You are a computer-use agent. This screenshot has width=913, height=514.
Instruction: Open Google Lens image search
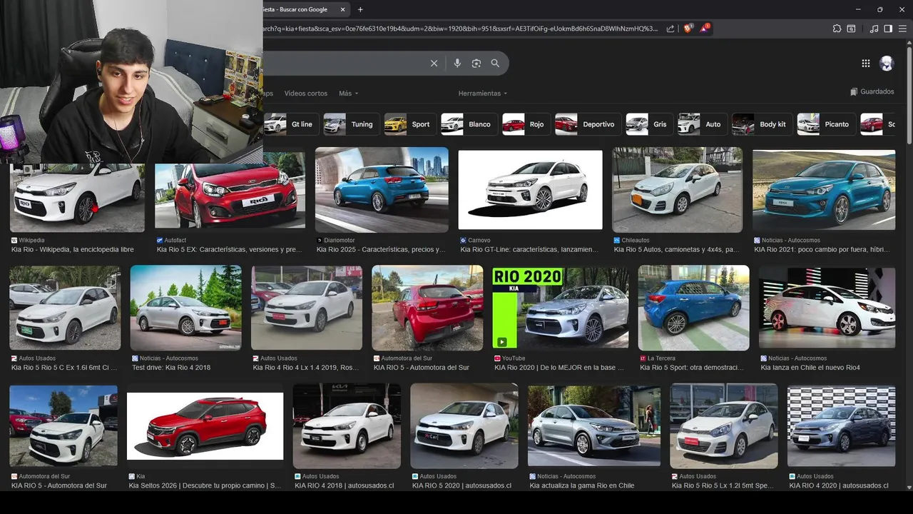click(x=476, y=64)
